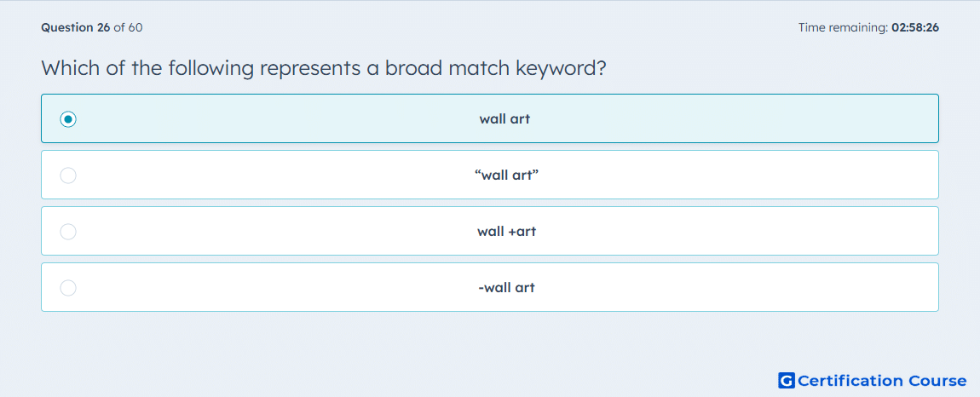Image resolution: width=980 pixels, height=397 pixels.
Task: Click the third answer option box
Action: click(x=490, y=232)
